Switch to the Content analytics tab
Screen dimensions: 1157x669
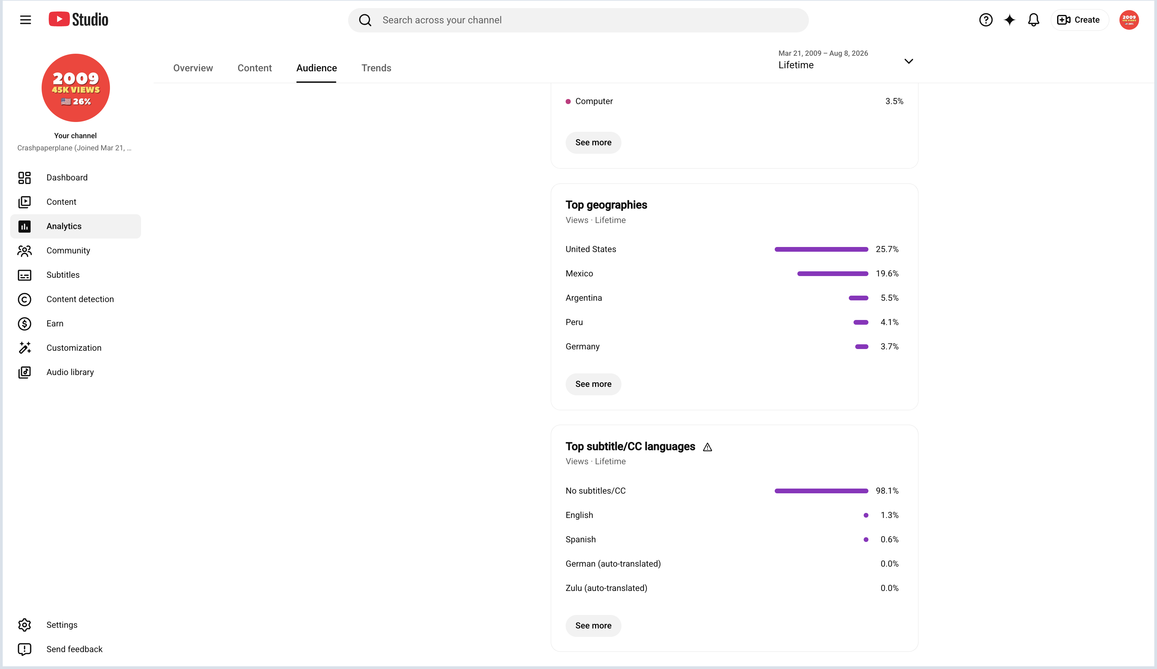pos(254,68)
